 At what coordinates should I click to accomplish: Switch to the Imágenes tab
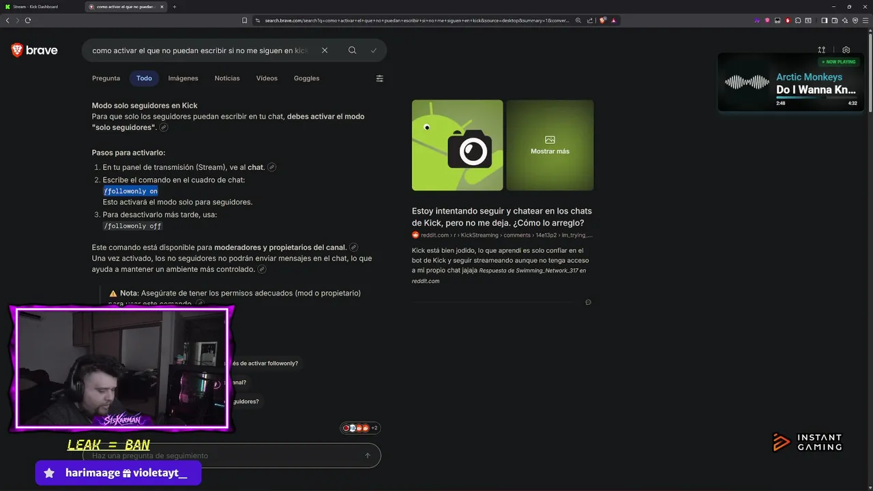183,78
